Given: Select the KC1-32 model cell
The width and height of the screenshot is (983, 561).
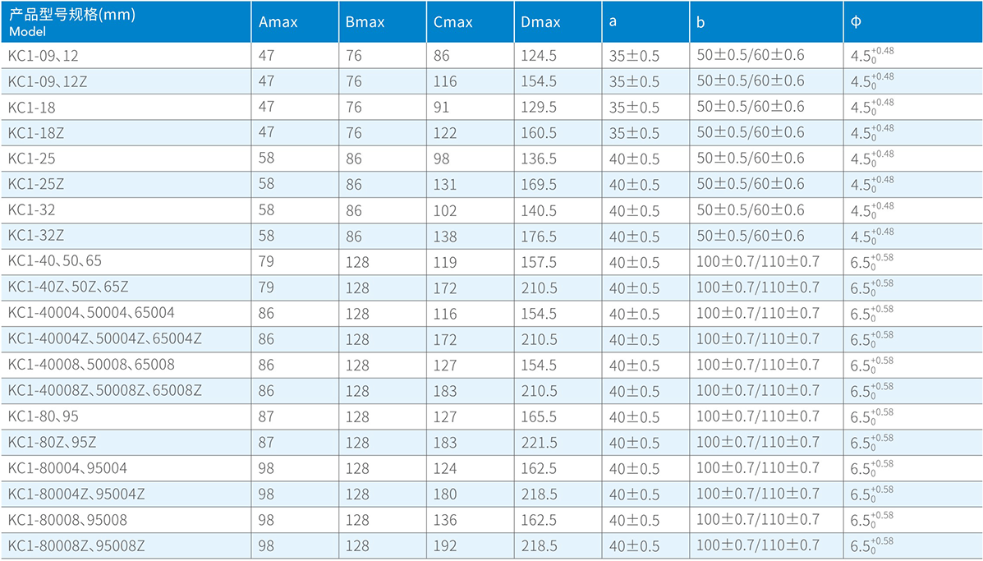Looking at the screenshot, I should coord(32,210).
